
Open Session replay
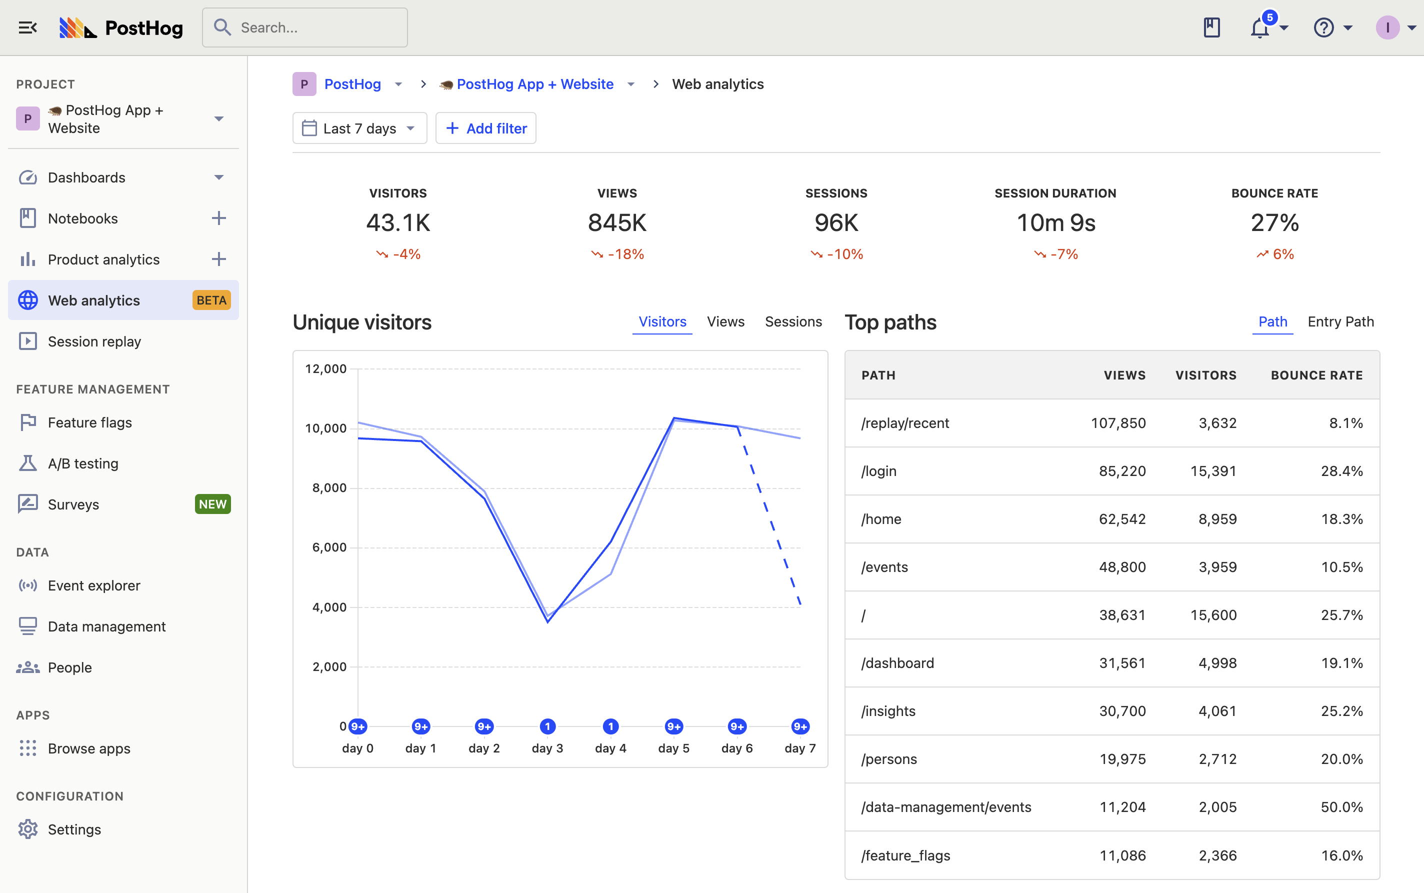click(x=94, y=341)
